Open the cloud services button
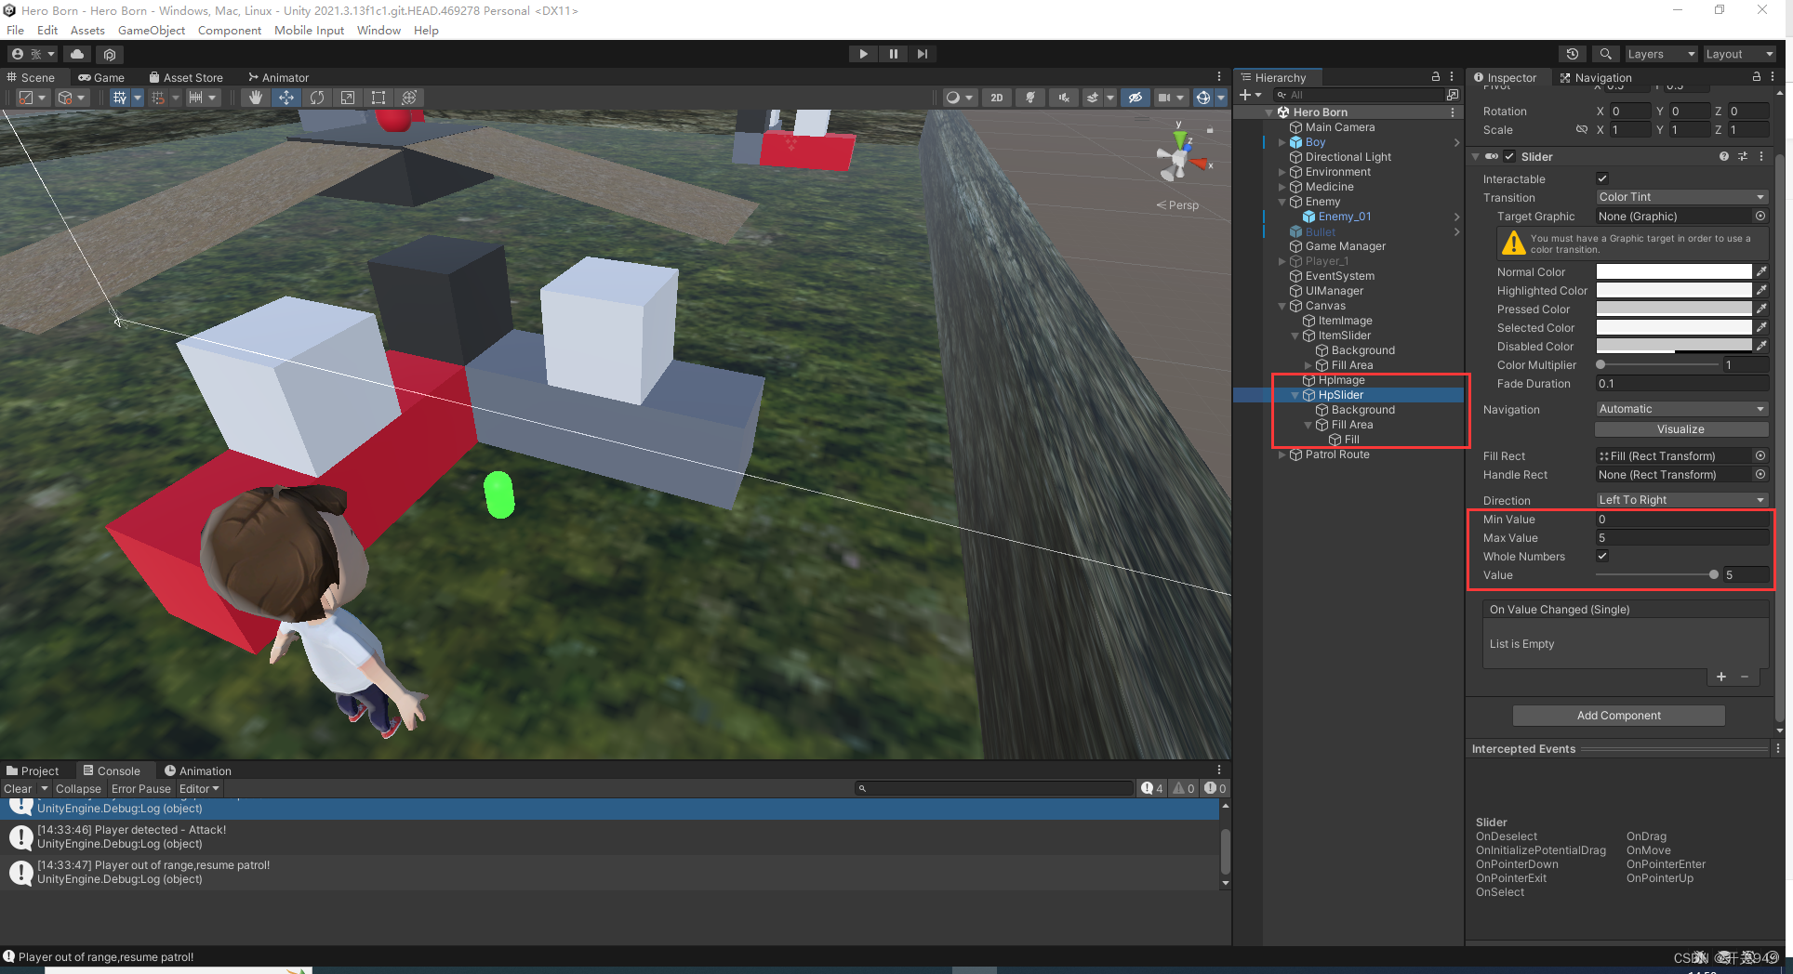This screenshot has width=1793, height=974. point(77,54)
